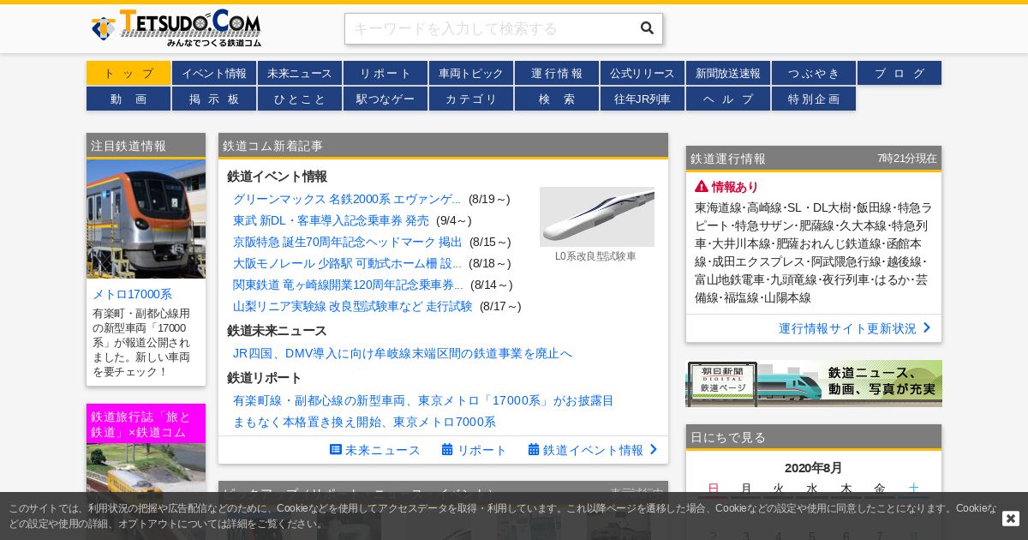Open the カテゴリ menu item
1028x540 pixels.
pyautogui.click(x=471, y=99)
